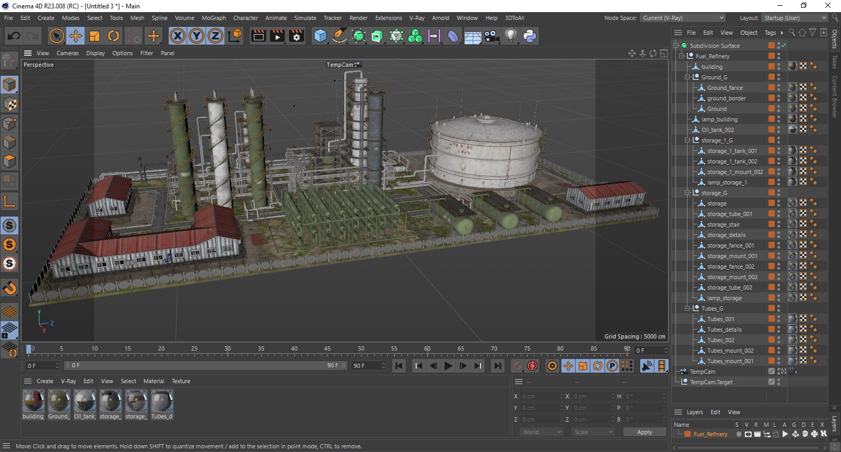Open the Node Space dropdown
Image resolution: width=841 pixels, height=452 pixels.
point(682,18)
